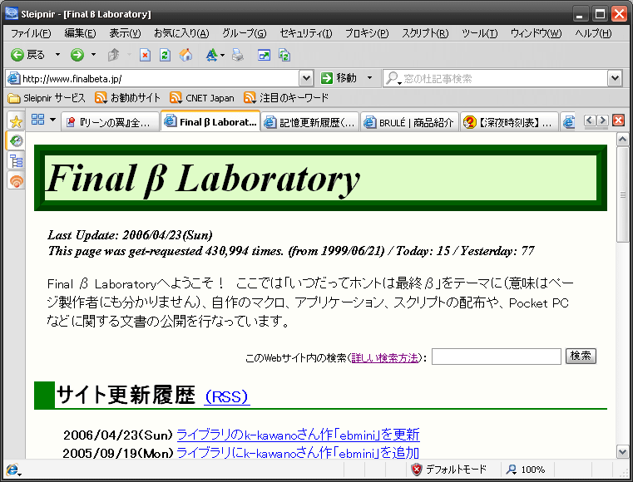The image size is (633, 482).
Task: Open the tree-view sidebar panel icon
Action: tap(16, 161)
